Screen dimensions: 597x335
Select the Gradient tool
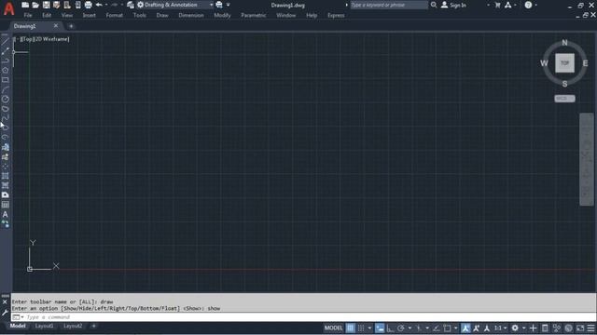5,185
